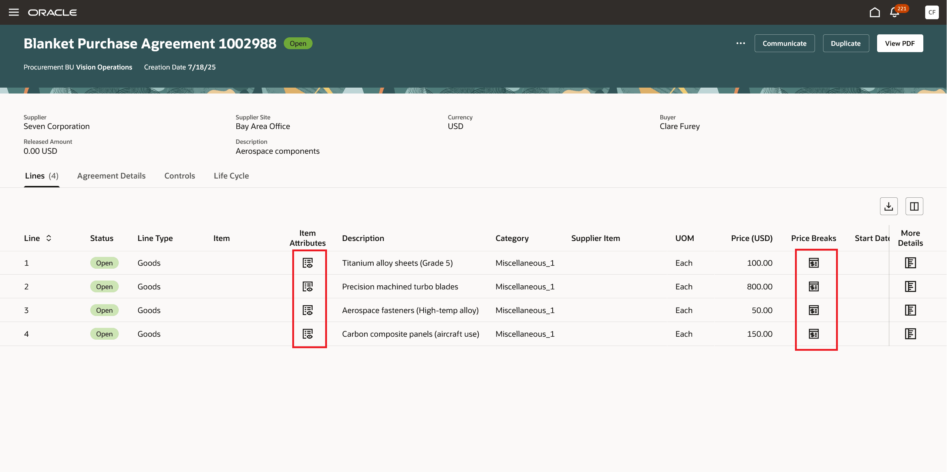Sort the table by Line column
This screenshot has height=472, width=947.
48,238
